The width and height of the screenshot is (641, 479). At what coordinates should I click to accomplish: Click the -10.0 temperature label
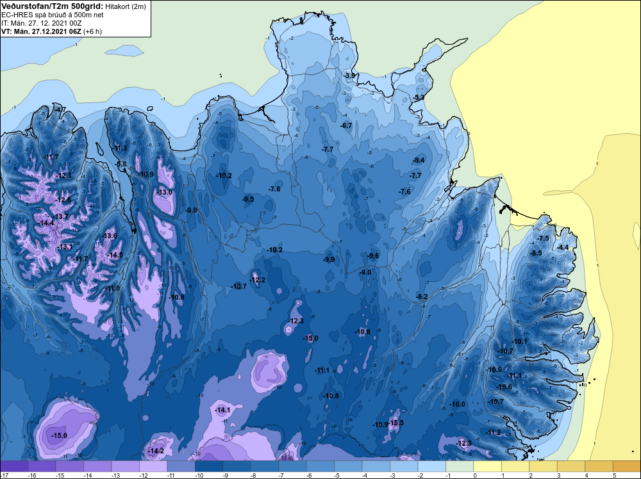tap(458, 404)
